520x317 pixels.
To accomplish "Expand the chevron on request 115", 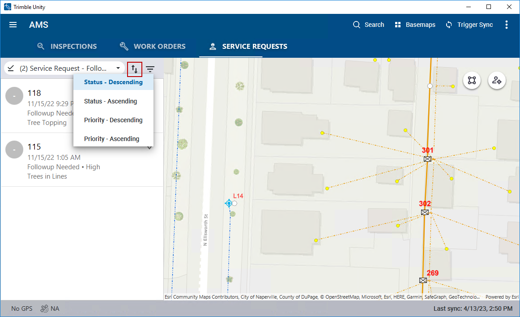I will point(149,148).
